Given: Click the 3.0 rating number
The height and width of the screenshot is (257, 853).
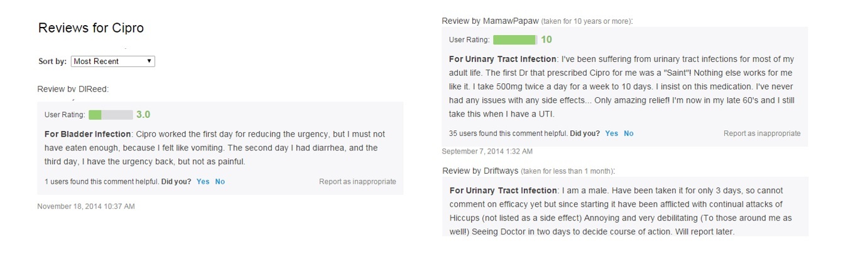Looking at the screenshot, I should pyautogui.click(x=143, y=115).
